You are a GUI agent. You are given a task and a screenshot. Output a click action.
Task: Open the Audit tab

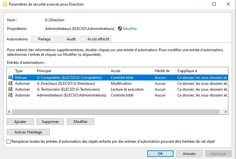click(71, 39)
